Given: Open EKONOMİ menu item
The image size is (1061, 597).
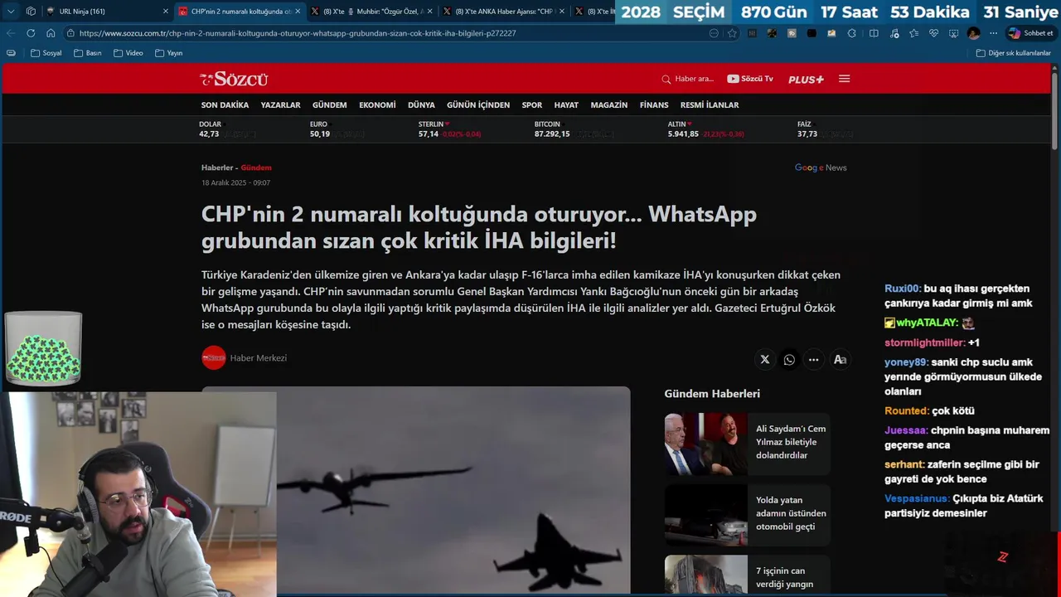Looking at the screenshot, I should [x=377, y=105].
